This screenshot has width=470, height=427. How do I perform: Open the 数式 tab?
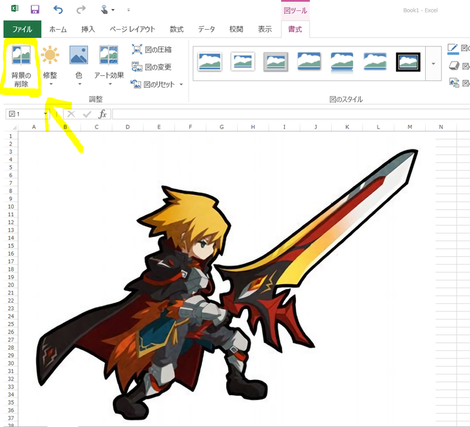click(176, 29)
